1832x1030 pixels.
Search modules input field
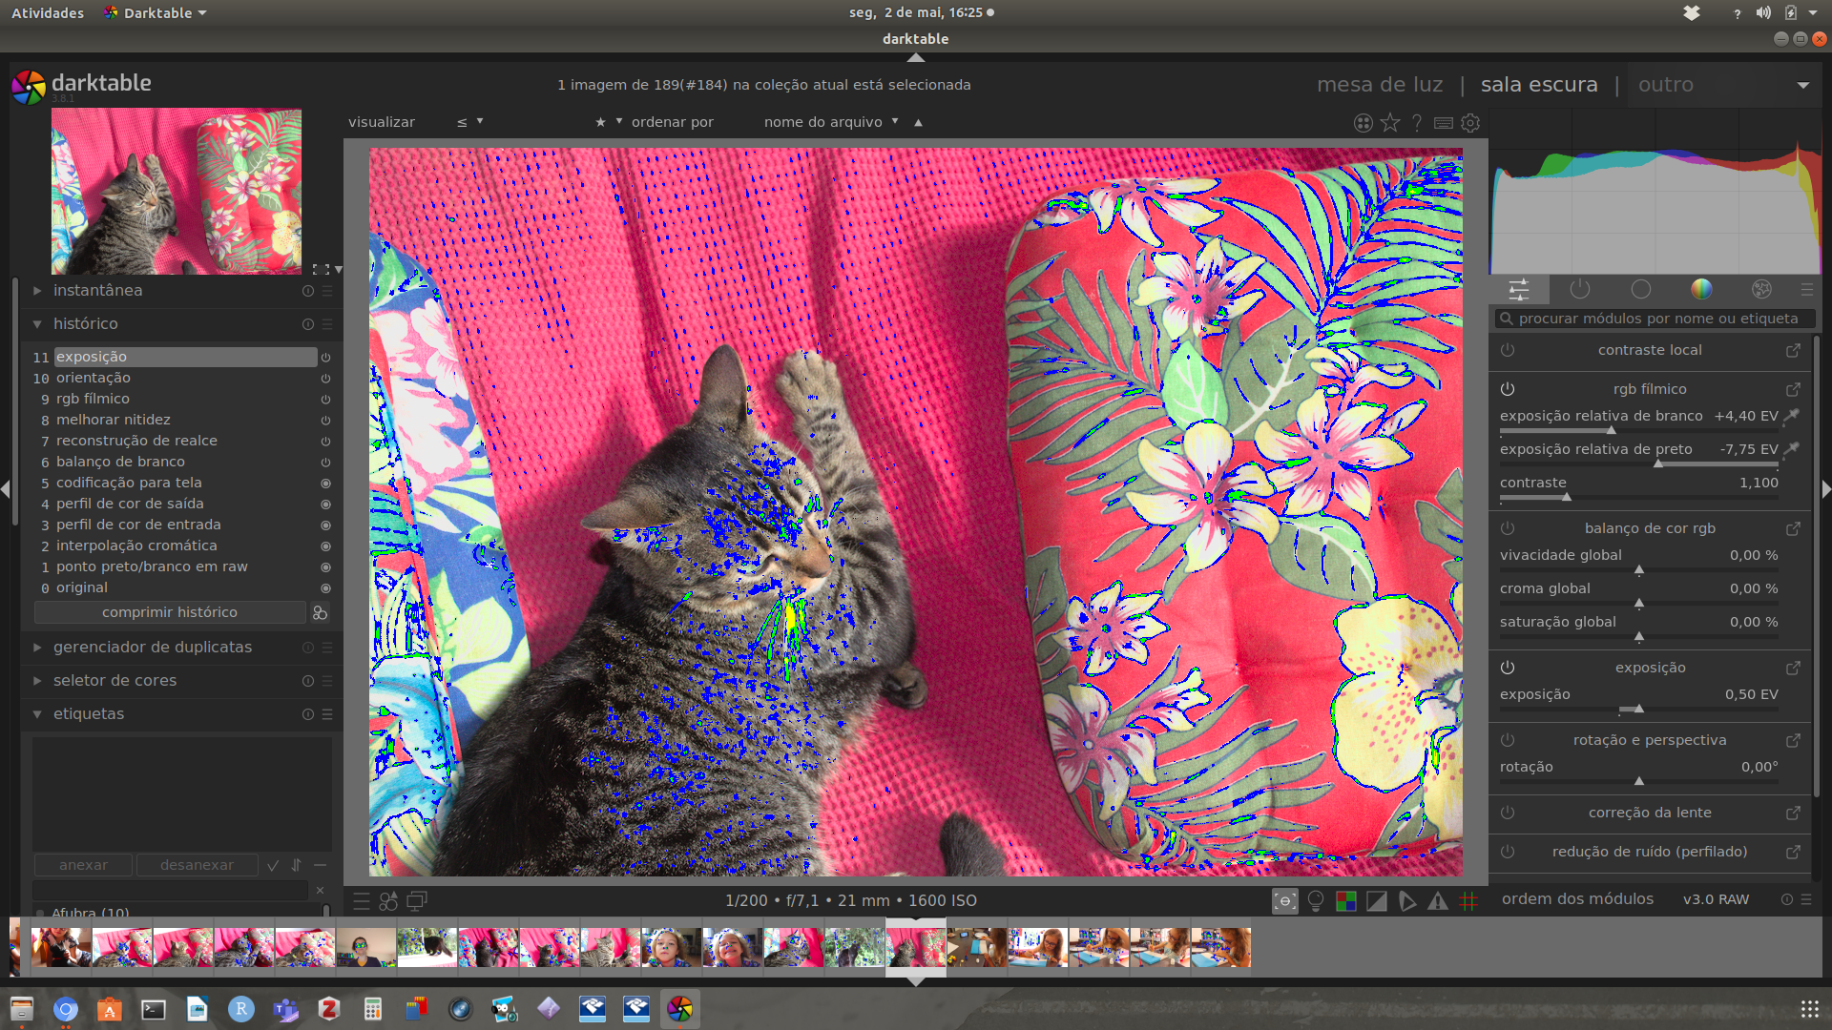1656,319
